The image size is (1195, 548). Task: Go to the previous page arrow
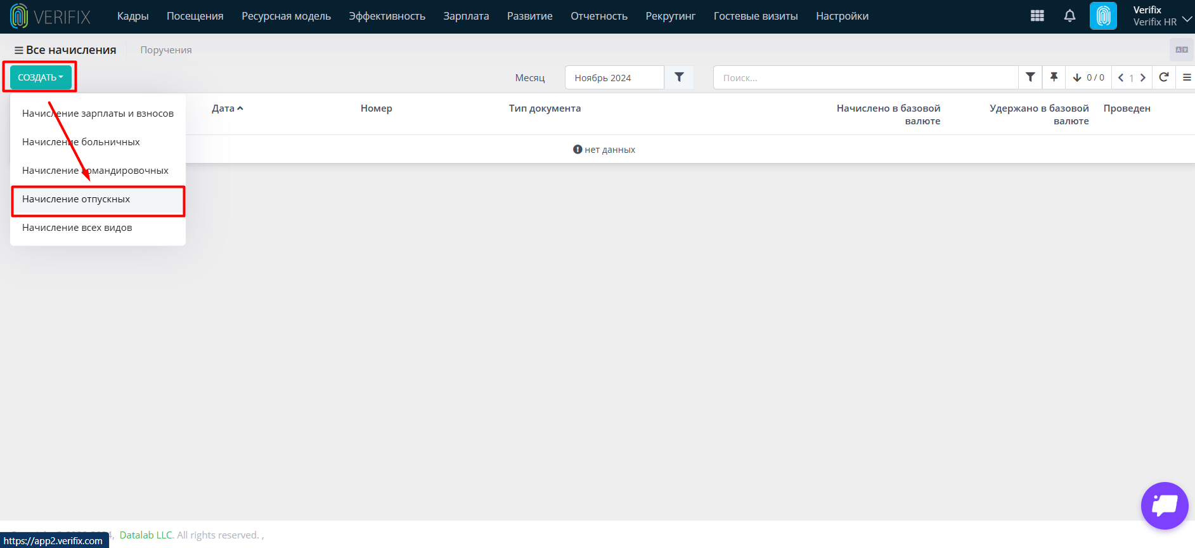1121,77
